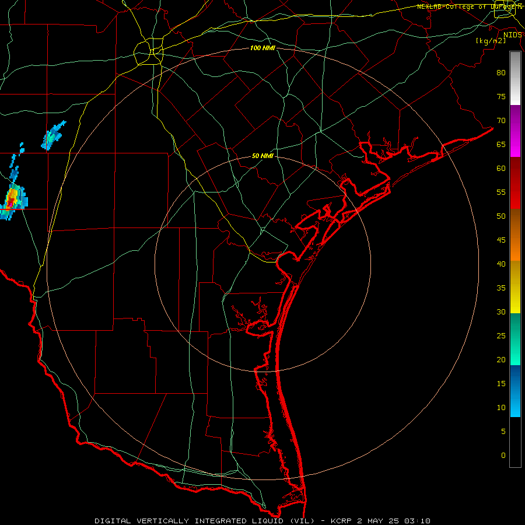Click the 50 NMI range ring label
Viewport: 525px width, 525px height.
(262, 156)
